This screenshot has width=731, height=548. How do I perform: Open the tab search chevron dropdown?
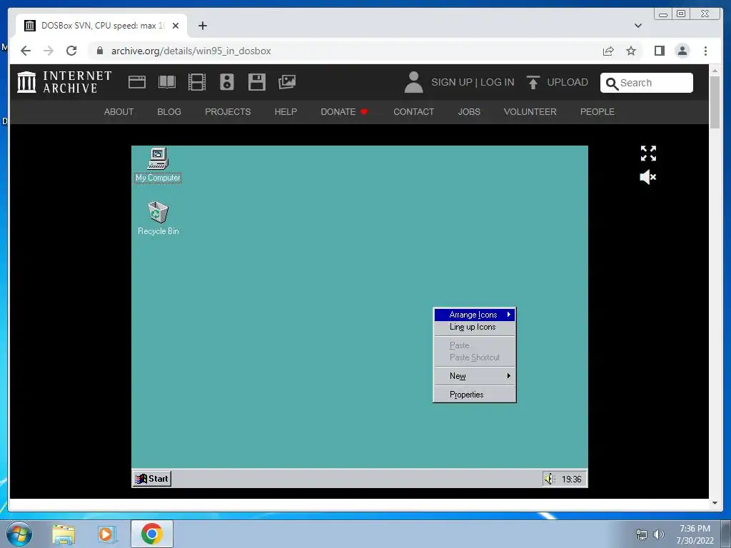(638, 26)
